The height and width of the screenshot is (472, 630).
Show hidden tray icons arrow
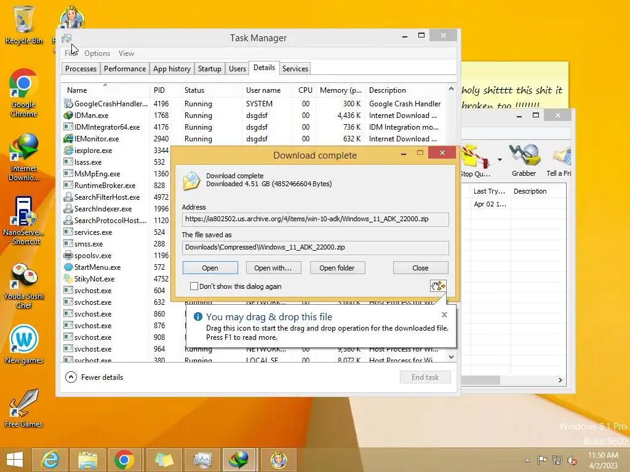pyautogui.click(x=527, y=460)
